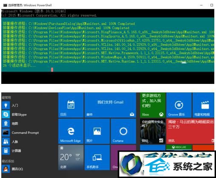Click the 获取Skype icon
Image resolution: width=216 pixels, height=178 pixels.
(6, 114)
